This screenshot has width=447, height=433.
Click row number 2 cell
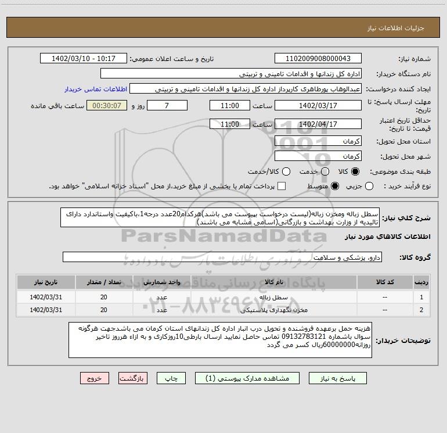pos(421,310)
